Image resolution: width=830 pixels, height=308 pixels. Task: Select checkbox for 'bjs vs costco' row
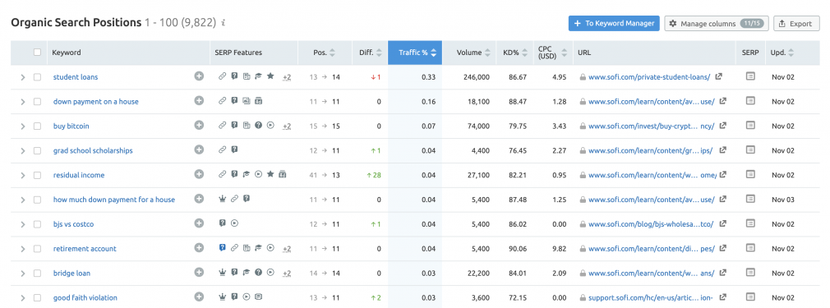coord(37,224)
